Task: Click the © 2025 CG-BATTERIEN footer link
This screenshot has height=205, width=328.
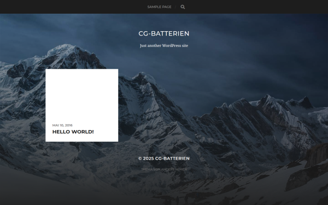Action: pos(164,159)
